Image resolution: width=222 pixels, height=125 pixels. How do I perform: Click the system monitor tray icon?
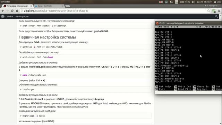coord(166,2)
